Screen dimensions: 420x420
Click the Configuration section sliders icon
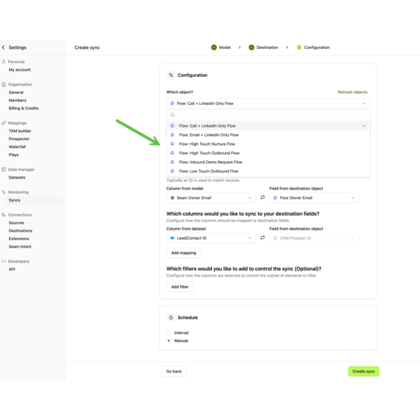pos(171,75)
